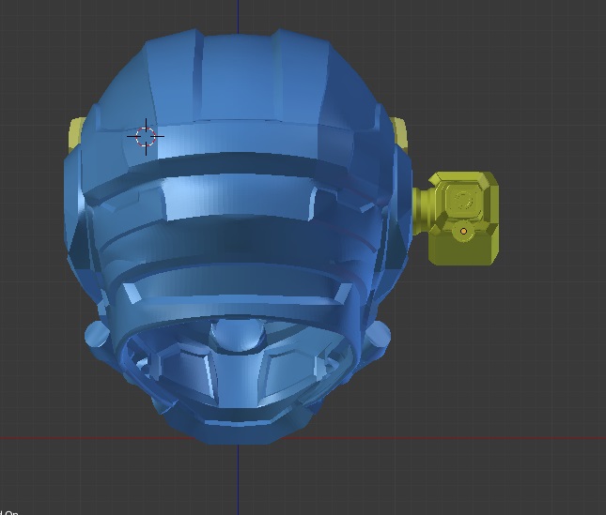The width and height of the screenshot is (606, 515).
Task: Select the orange origin dot on yellow box
Action: click(x=463, y=231)
